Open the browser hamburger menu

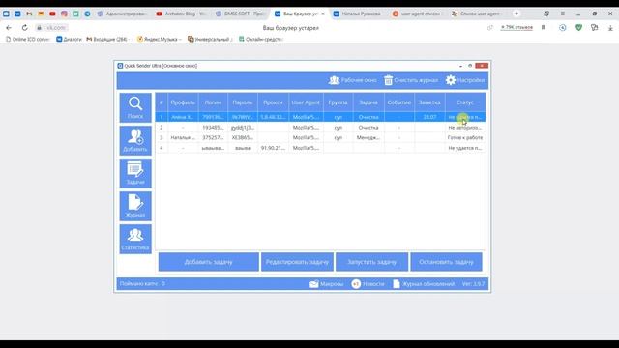click(x=563, y=14)
